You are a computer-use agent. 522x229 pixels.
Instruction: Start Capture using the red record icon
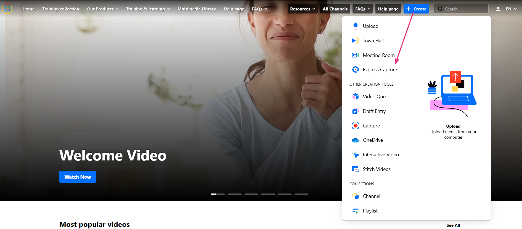[x=355, y=126]
